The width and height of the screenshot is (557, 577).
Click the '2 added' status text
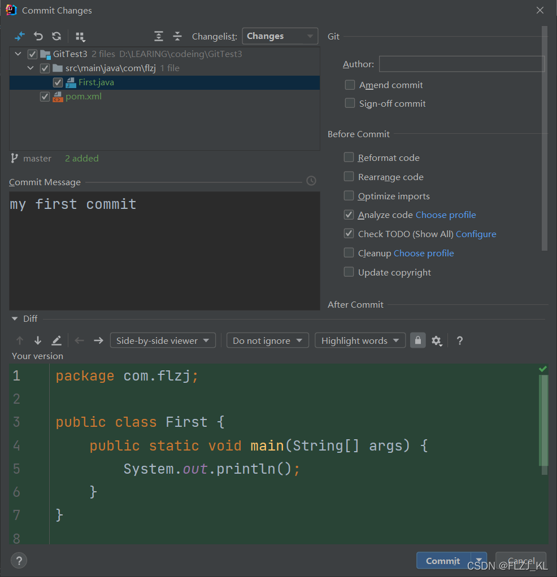tap(82, 158)
